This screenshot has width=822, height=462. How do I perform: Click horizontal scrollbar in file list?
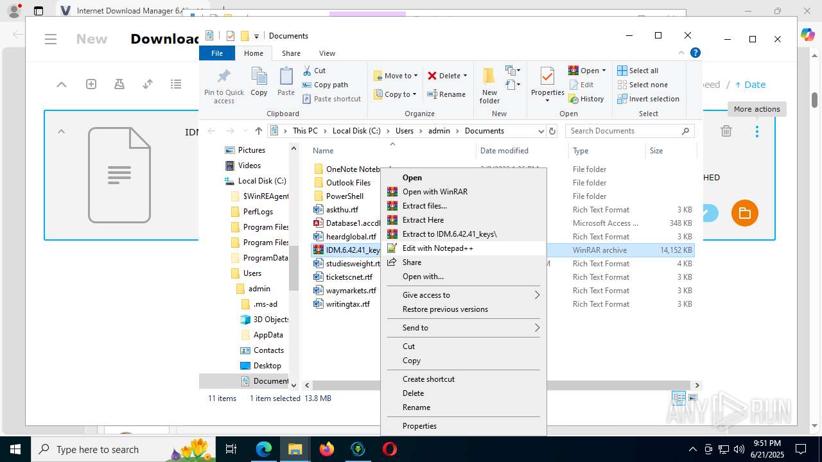[501, 385]
